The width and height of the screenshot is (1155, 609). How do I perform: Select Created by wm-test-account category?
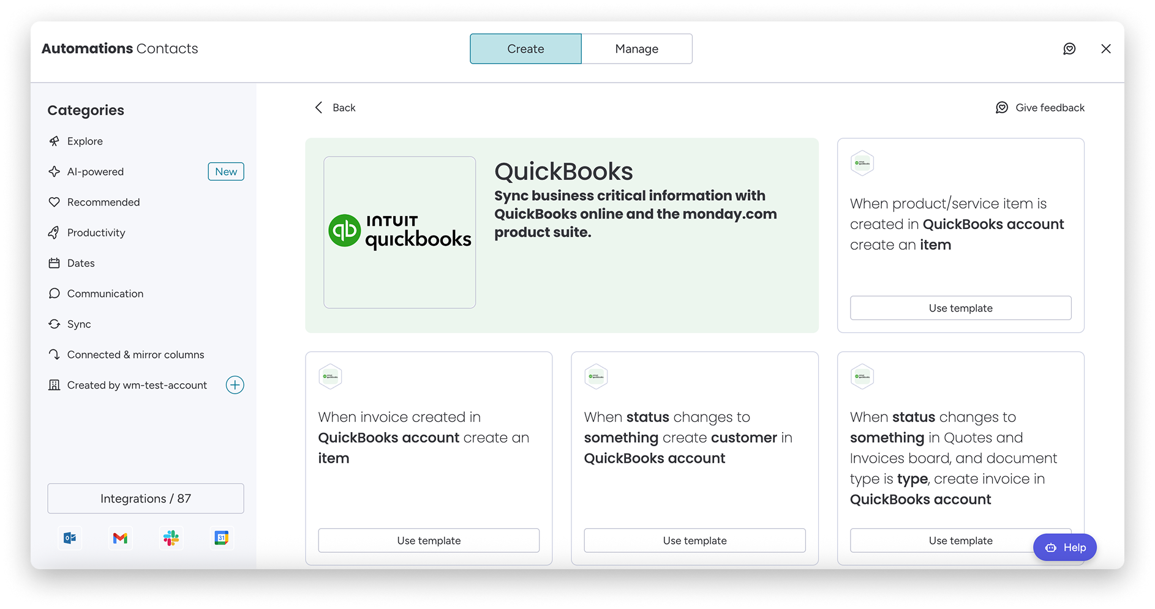(x=136, y=385)
